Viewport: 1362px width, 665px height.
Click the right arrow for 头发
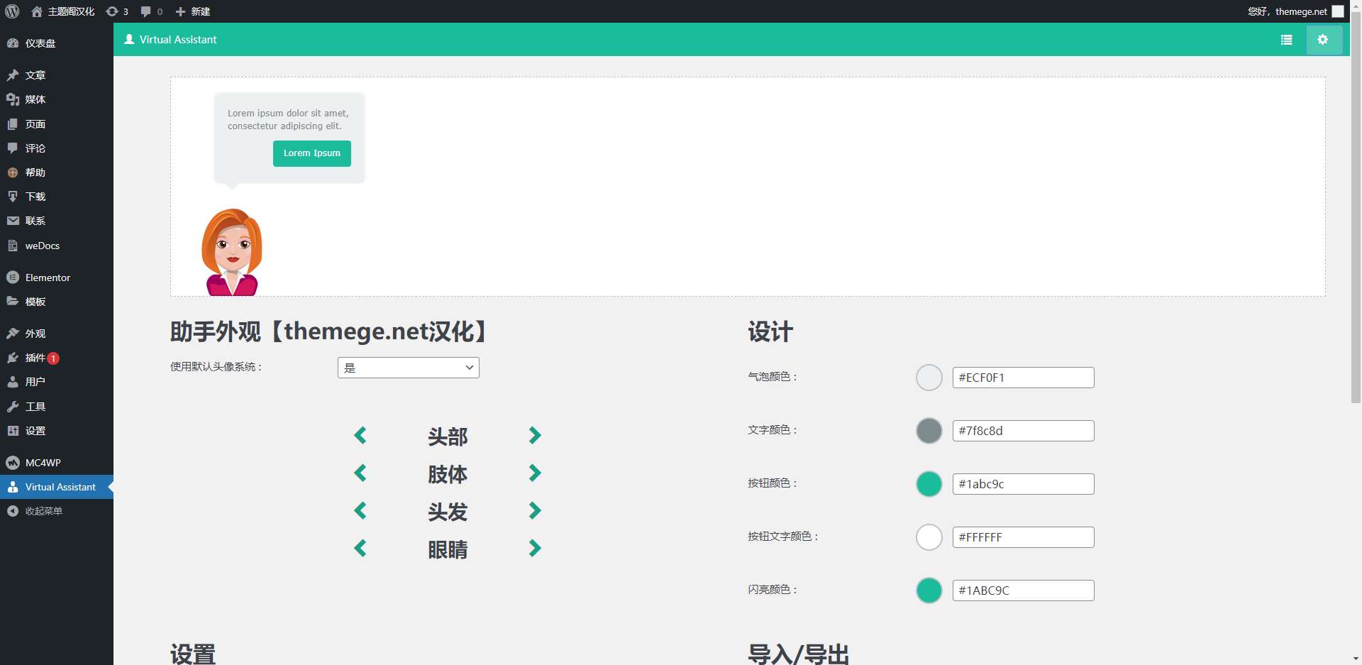pyautogui.click(x=535, y=511)
